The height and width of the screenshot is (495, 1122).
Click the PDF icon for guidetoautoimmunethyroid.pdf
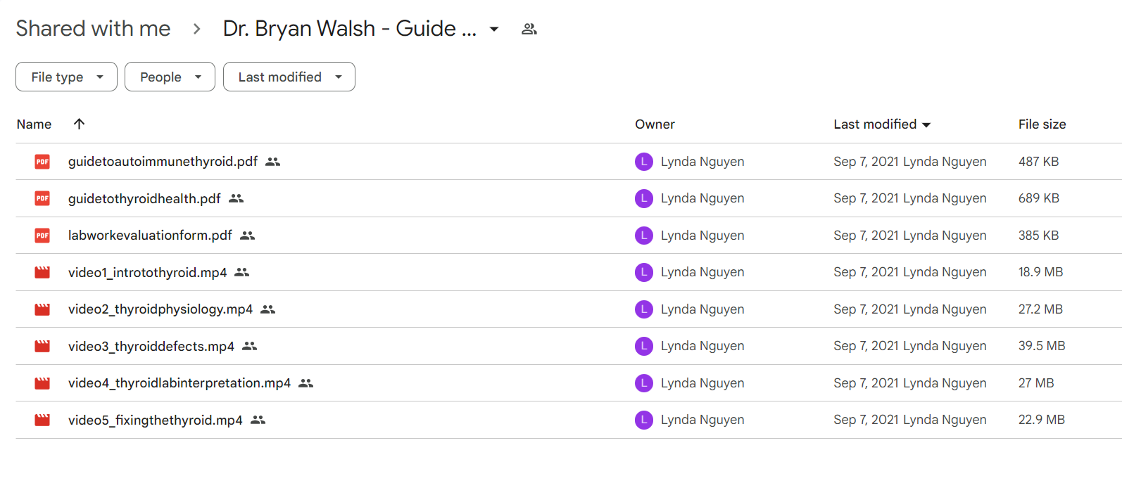pos(42,162)
